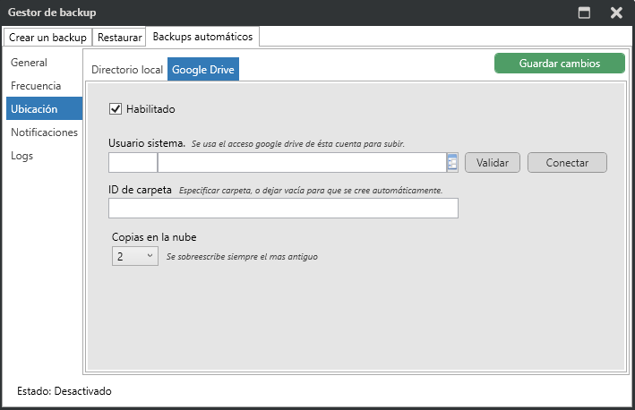Expand the Copias en la nube dropdown
The width and height of the screenshot is (635, 410).
tap(134, 256)
